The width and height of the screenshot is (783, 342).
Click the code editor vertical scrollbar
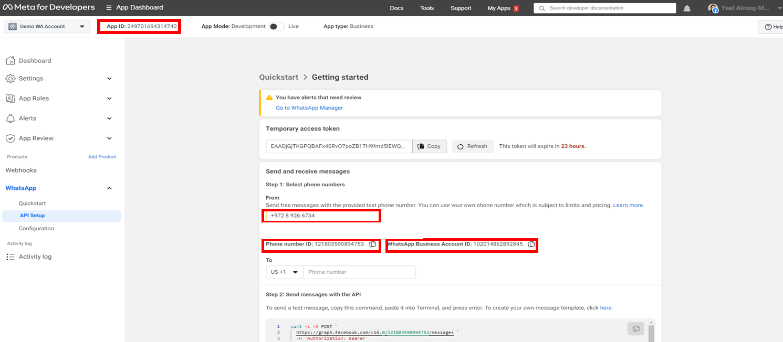click(x=651, y=333)
